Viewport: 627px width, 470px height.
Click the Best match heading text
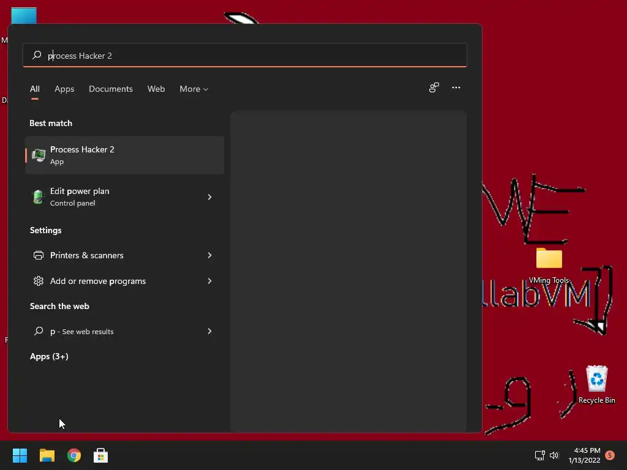tap(51, 123)
